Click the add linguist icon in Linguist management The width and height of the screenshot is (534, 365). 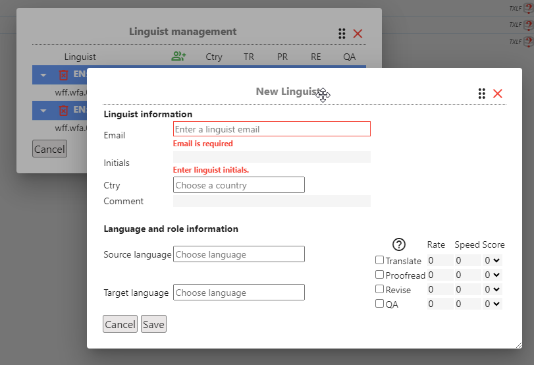[x=178, y=56]
